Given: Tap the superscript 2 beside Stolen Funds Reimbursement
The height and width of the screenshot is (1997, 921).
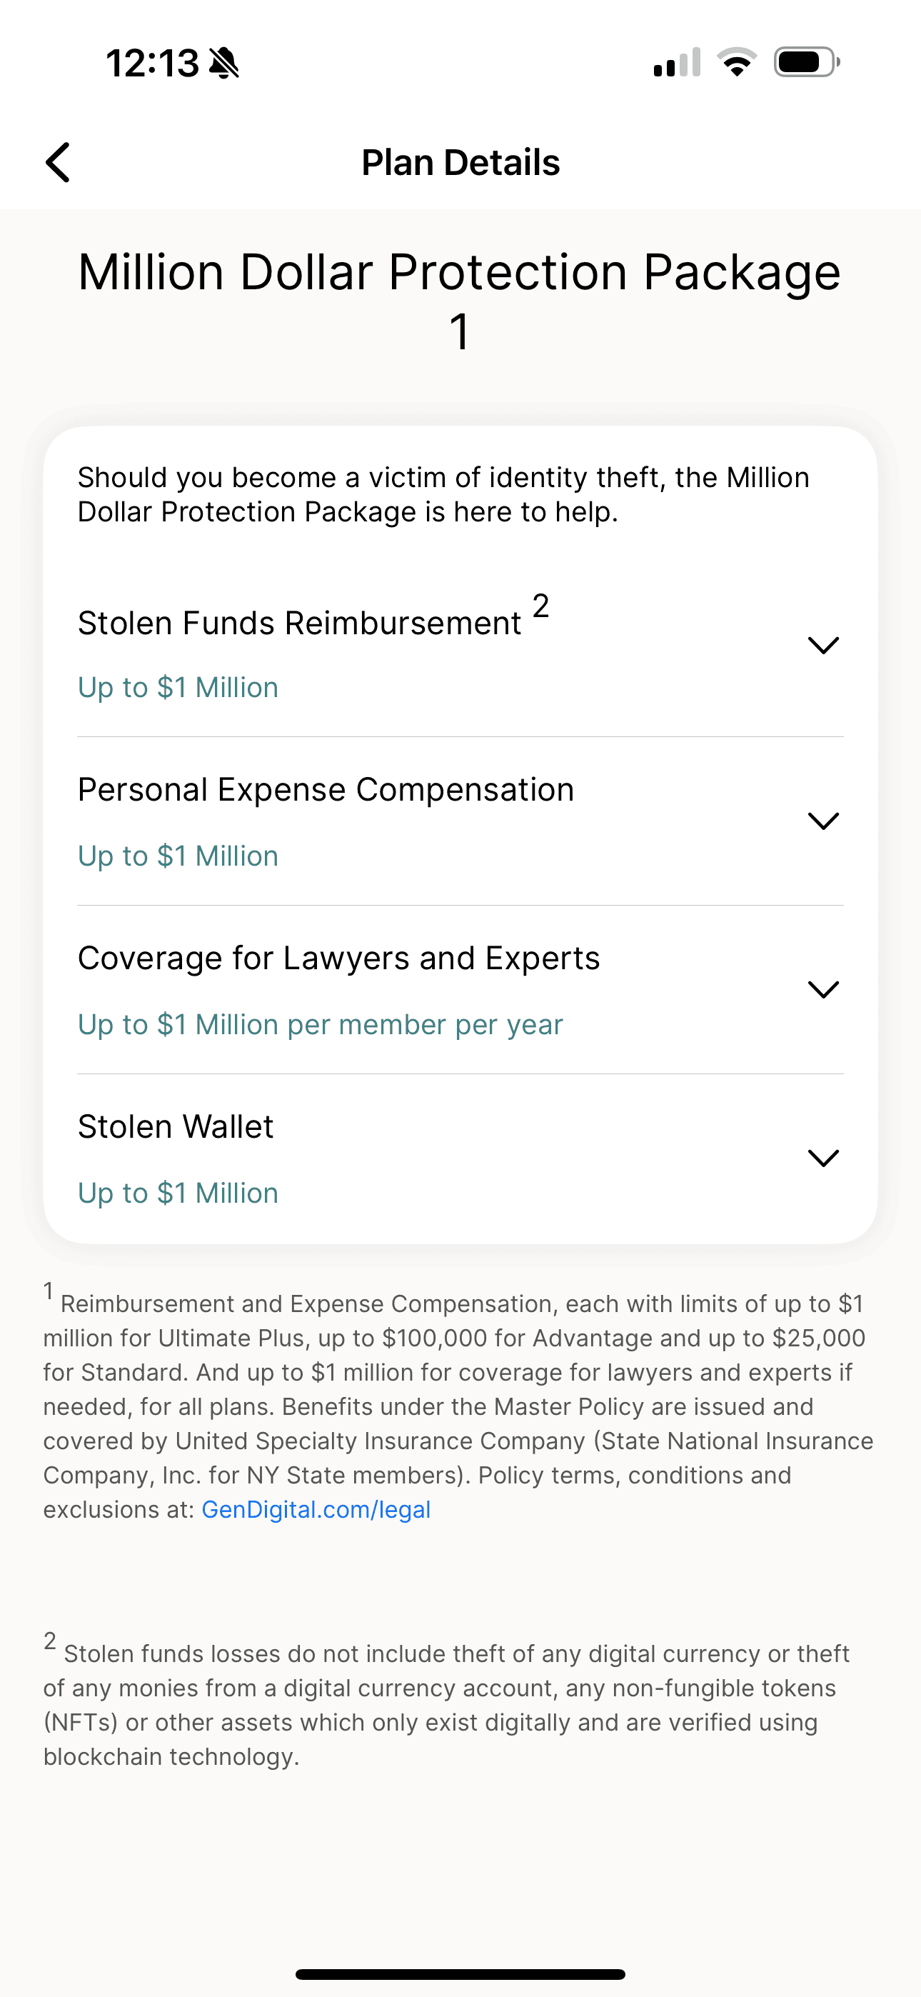Looking at the screenshot, I should (x=541, y=606).
